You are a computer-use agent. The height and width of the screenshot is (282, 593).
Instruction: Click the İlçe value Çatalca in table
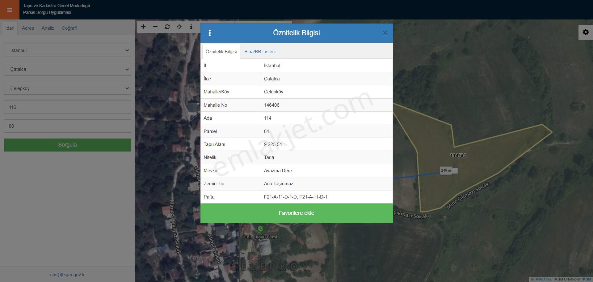[271, 79]
